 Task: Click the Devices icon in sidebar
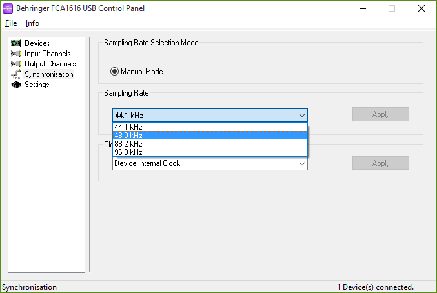[x=16, y=43]
